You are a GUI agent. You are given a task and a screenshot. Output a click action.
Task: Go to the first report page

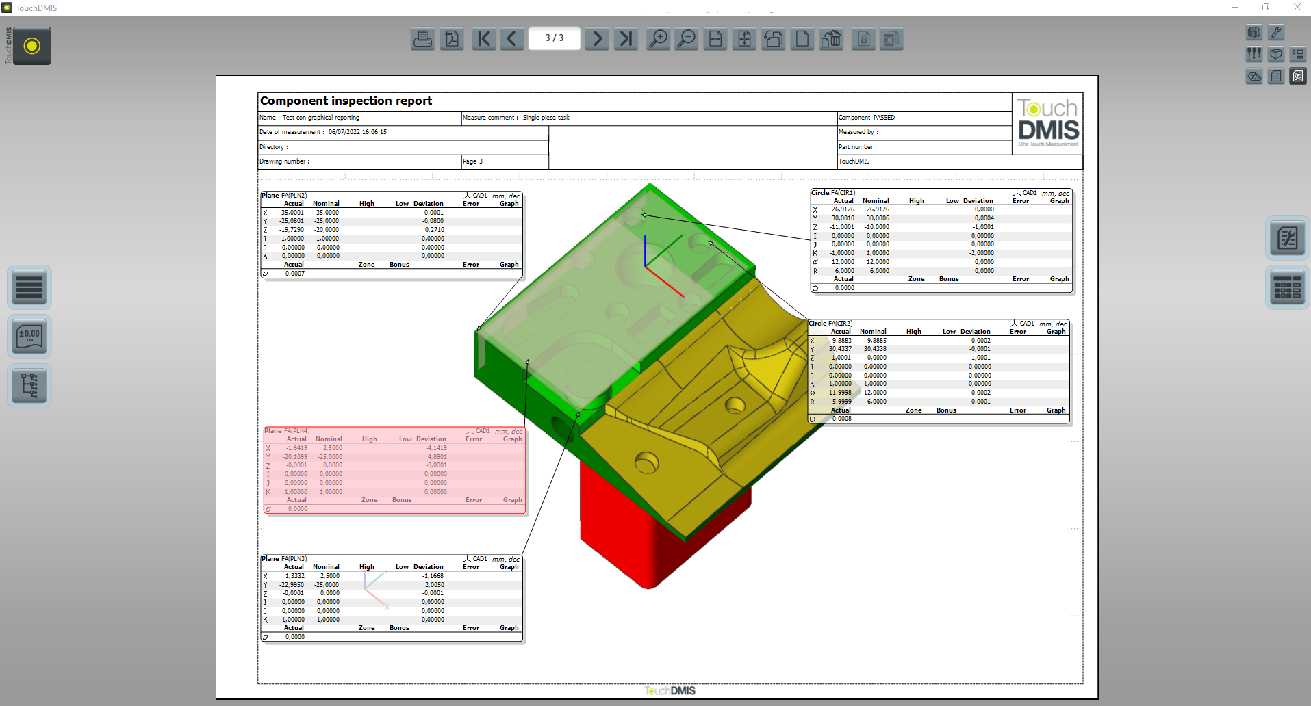pos(483,39)
